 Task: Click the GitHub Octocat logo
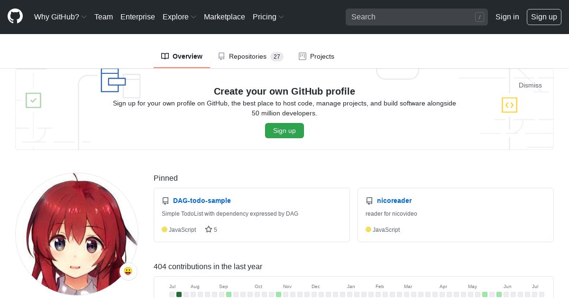click(x=15, y=17)
